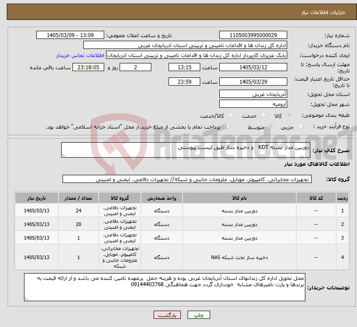The height and width of the screenshot is (327, 357).
Task: Click ذخیره ساز تحت شبکه NAS item name
Action: (239, 257)
